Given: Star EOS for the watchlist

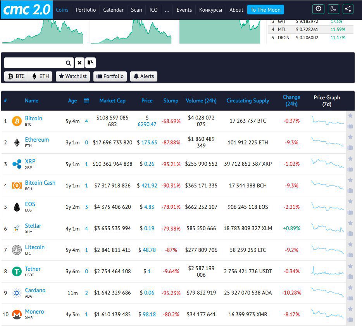Looking at the screenshot, I should 350,201.
